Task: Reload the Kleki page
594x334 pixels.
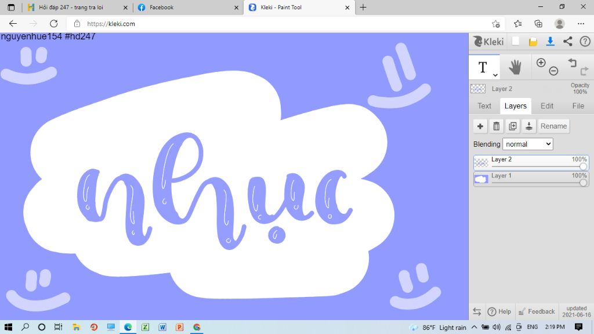Action: tap(54, 24)
